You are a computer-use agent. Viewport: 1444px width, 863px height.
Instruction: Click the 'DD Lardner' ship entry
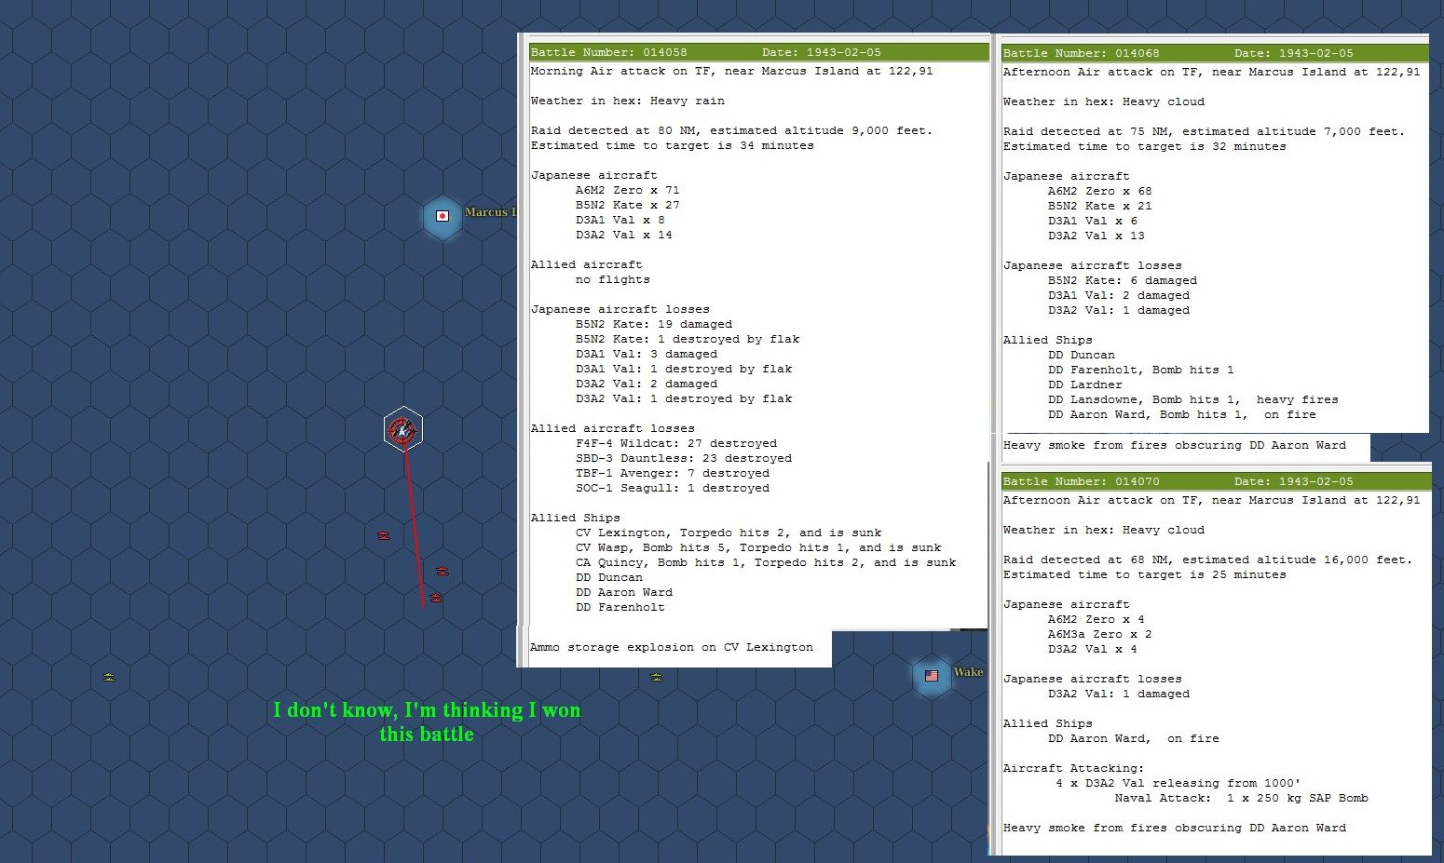[1084, 384]
